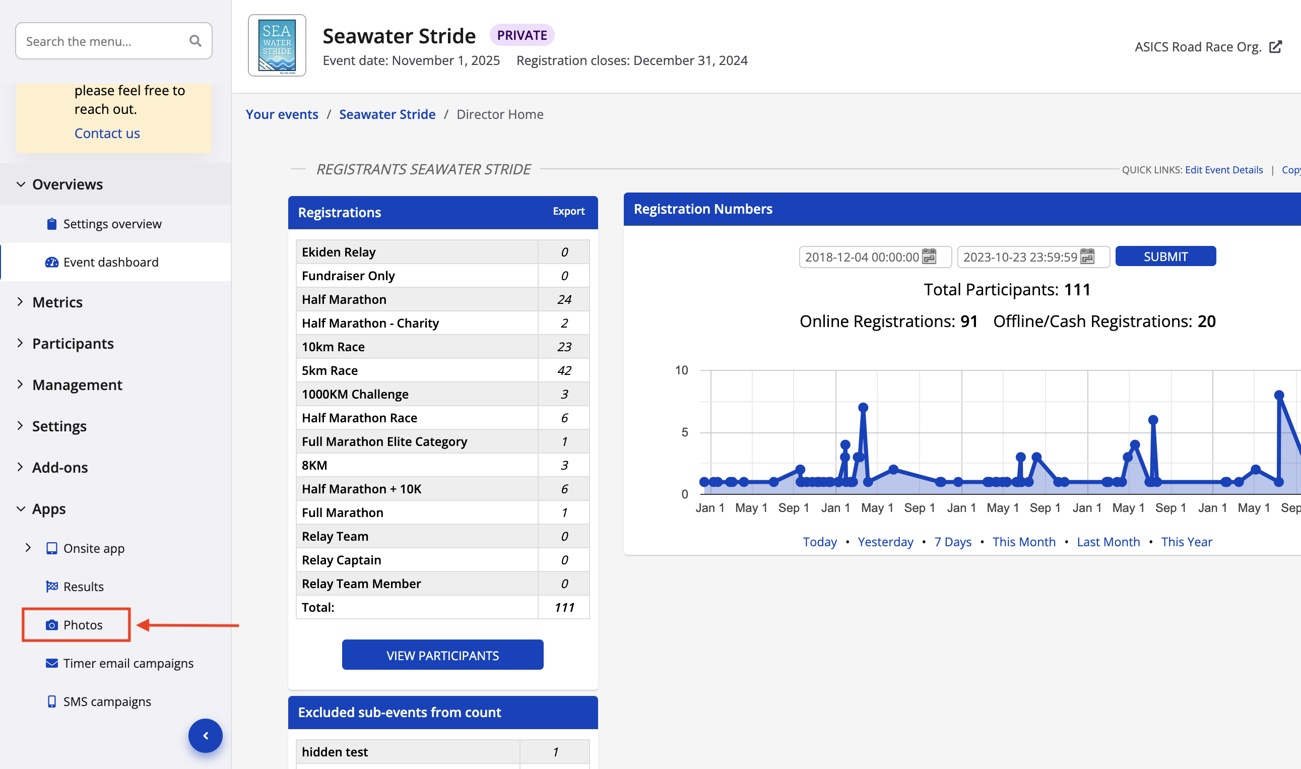This screenshot has width=1301, height=769.
Task: Collapse sidebar with round arrow button
Action: 205,735
